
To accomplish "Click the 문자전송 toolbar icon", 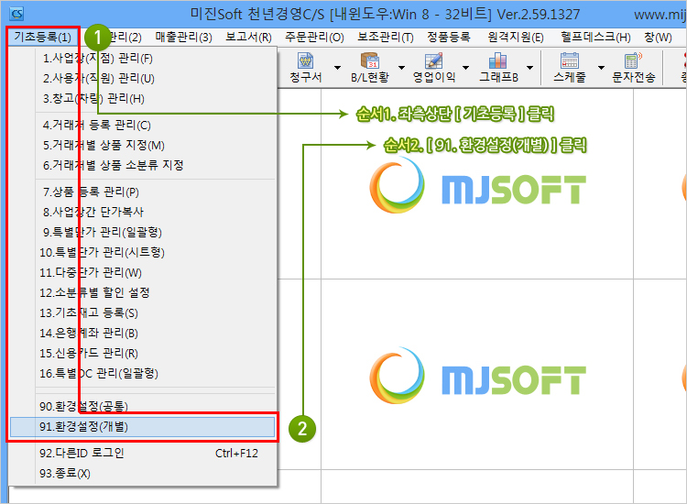I will point(633,68).
